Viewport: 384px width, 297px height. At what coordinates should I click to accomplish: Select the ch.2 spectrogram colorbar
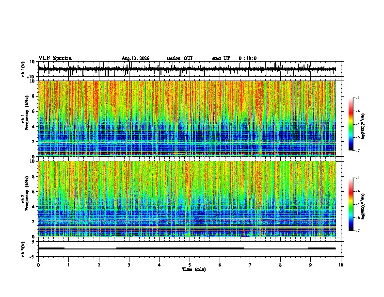pos(351,204)
